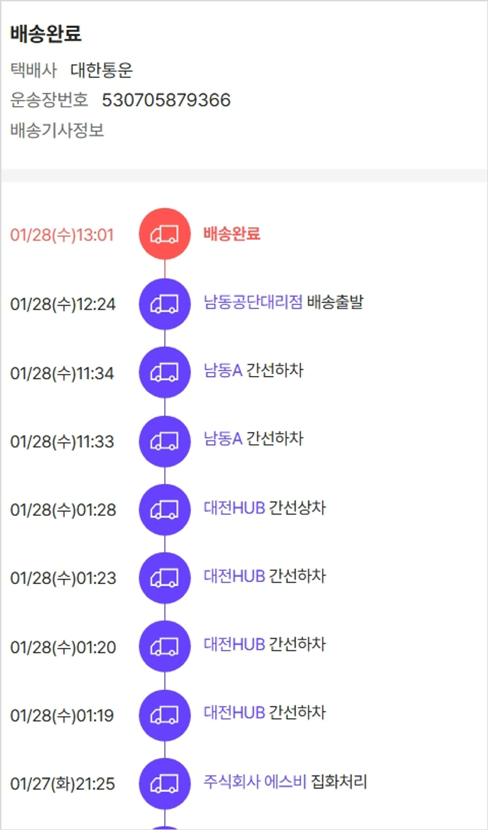This screenshot has height=830, width=488.
Task: Open the 남동A link in the 11:33 row
Action: [223, 439]
